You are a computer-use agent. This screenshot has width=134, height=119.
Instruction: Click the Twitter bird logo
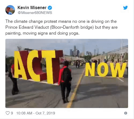125,8
